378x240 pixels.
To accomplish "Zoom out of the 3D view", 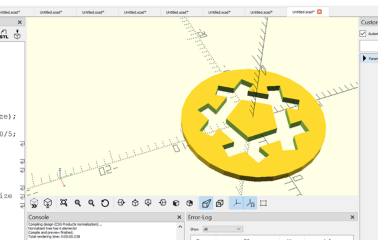I will 91,203.
